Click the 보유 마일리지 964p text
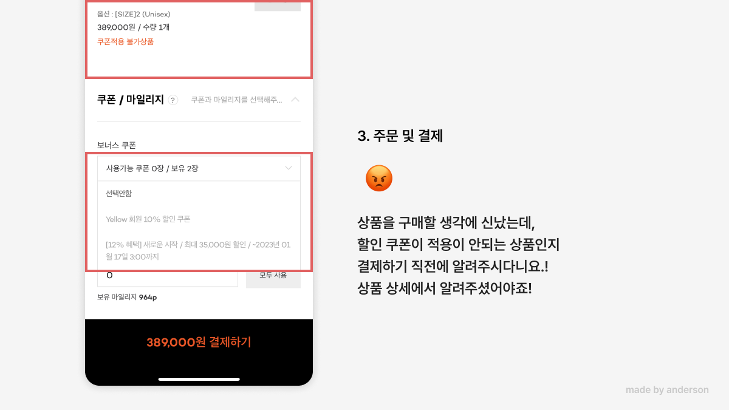The width and height of the screenshot is (729, 410). coord(127,297)
